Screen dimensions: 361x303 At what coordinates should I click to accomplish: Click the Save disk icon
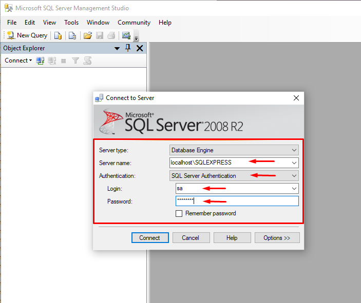tap(100, 36)
